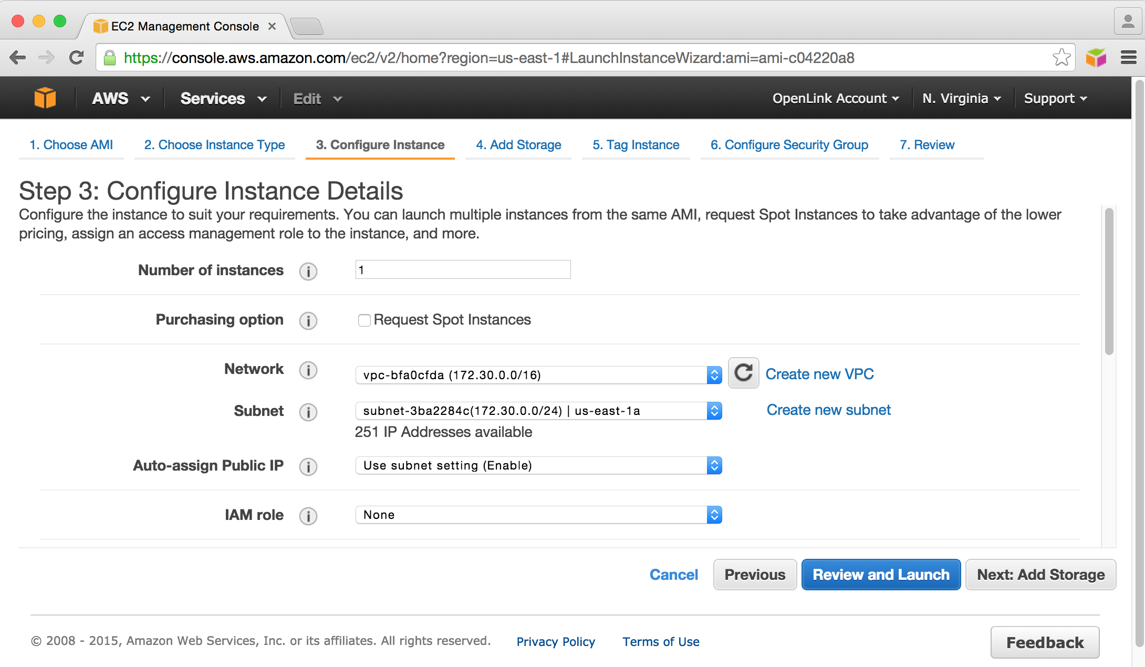Open the Subnet selection dropdown
This screenshot has width=1145, height=667.
(538, 411)
